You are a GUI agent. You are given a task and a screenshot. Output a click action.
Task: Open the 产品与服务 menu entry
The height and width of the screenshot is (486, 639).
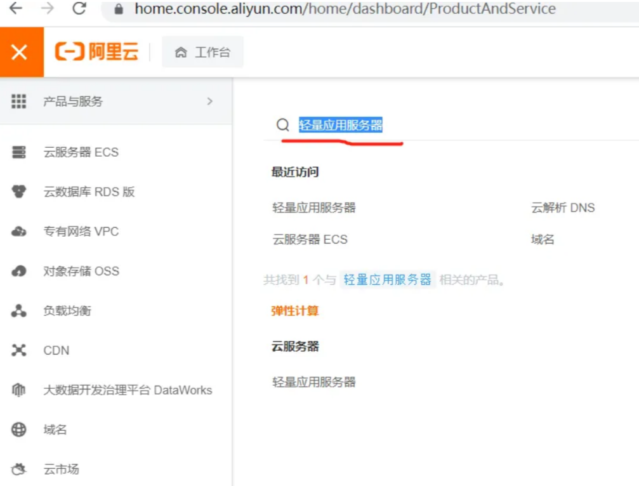pos(116,102)
